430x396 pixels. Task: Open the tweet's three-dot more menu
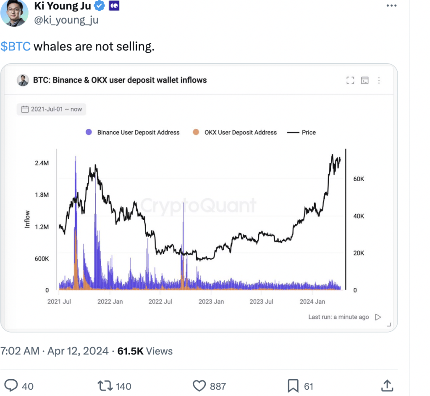391,5
